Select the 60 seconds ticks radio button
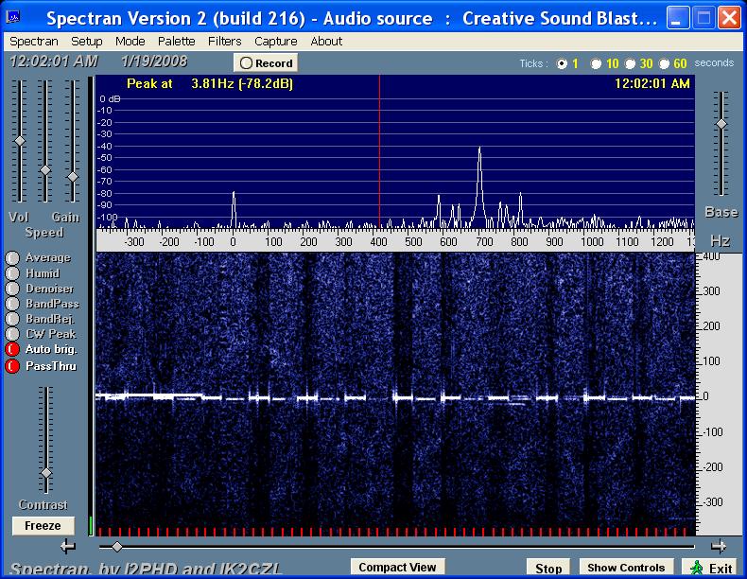The image size is (747, 579). (x=664, y=63)
